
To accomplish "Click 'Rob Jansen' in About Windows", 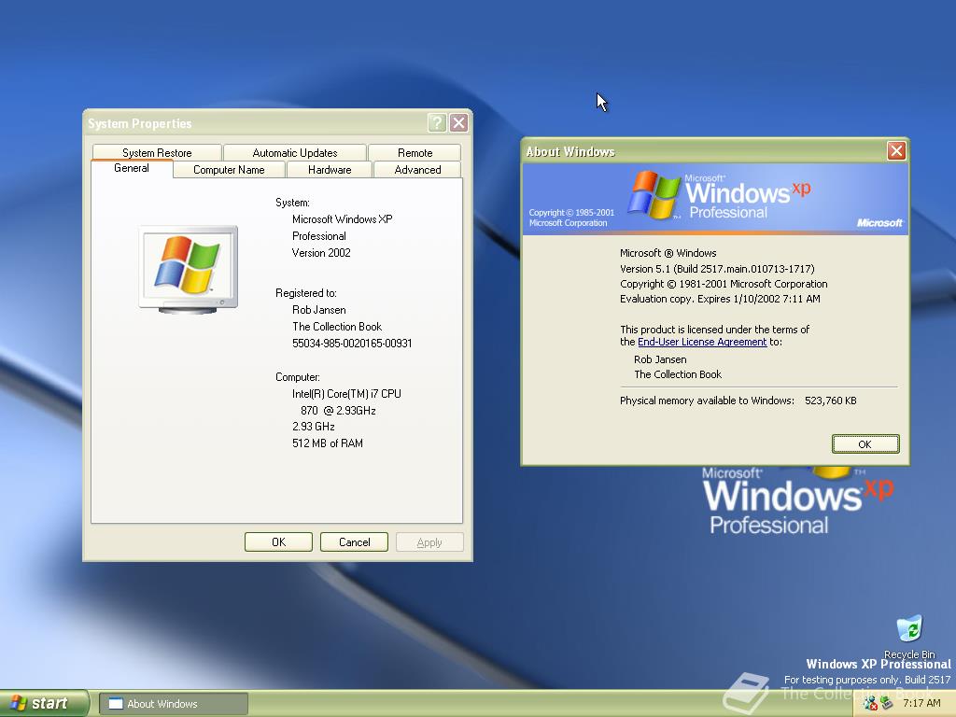I will coord(660,359).
